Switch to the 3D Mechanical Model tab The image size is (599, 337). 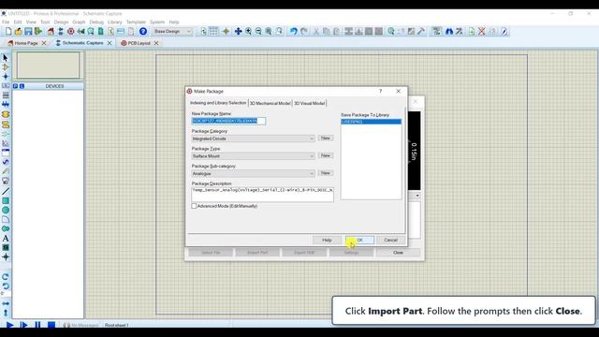coord(270,103)
